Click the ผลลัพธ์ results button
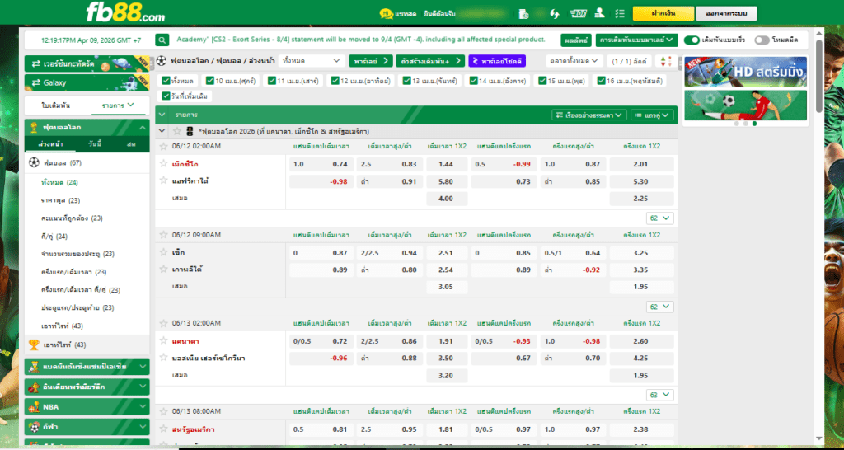Viewport: 844px width, 450px height. click(x=576, y=40)
